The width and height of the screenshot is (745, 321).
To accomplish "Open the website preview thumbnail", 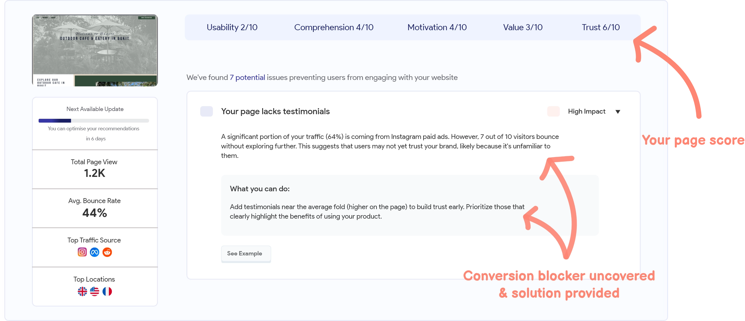I will coord(94,50).
